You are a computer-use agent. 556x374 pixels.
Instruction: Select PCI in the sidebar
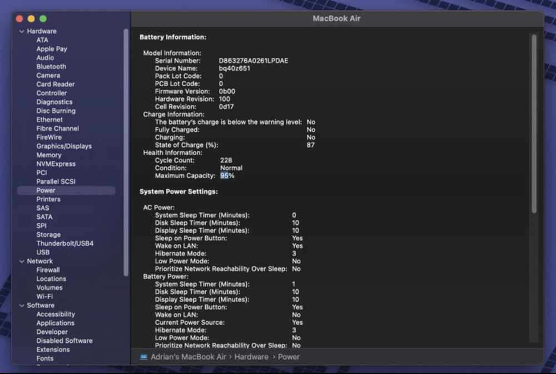tap(42, 173)
